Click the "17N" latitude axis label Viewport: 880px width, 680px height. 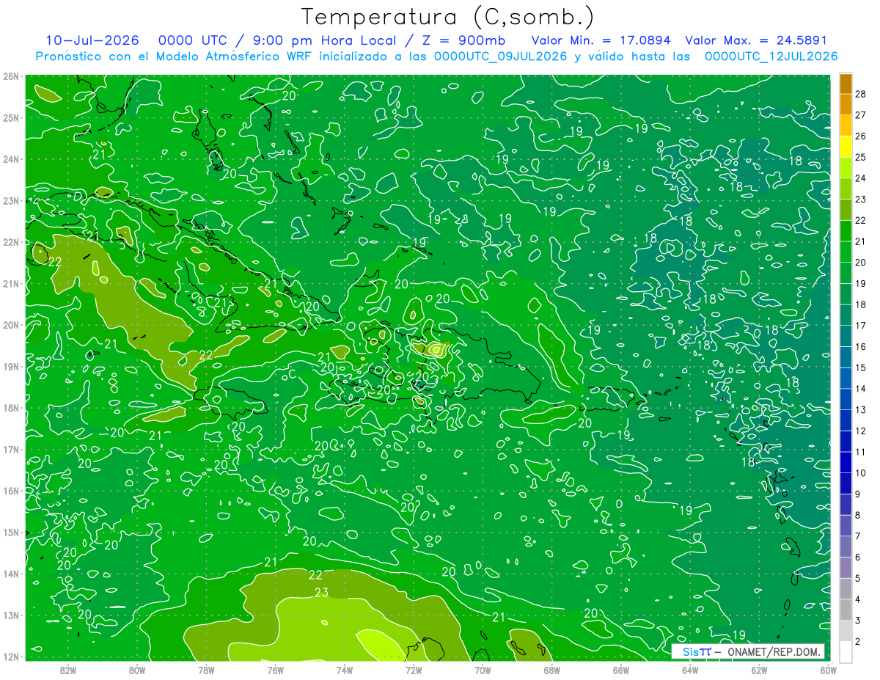pyautogui.click(x=10, y=449)
